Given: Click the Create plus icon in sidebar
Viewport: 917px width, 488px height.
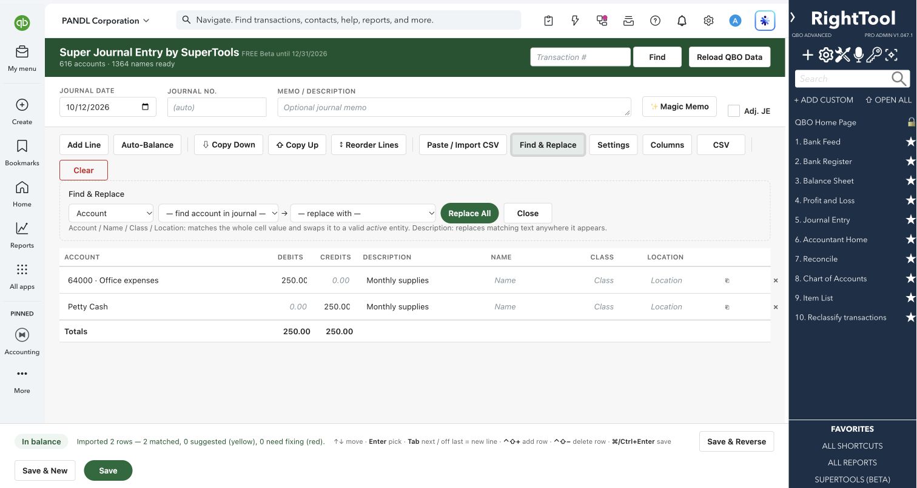Looking at the screenshot, I should (22, 105).
